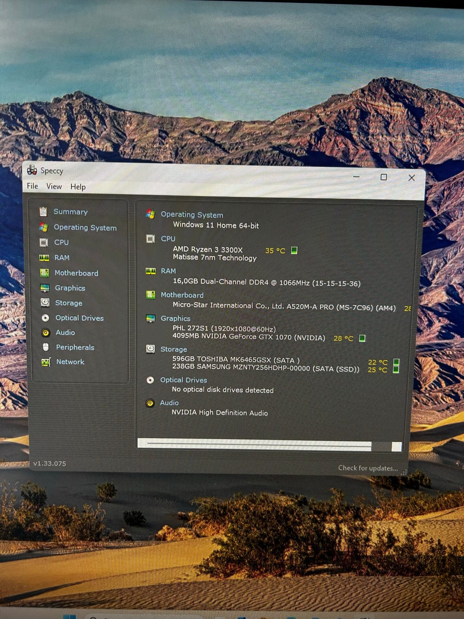Click the Motherboard icon in summary pane
This screenshot has width=464, height=619.
pyautogui.click(x=150, y=295)
